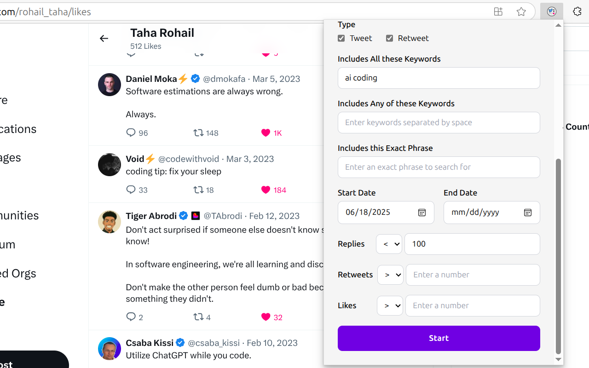Open the Start Date calendar picker
This screenshot has width=589, height=368.
(422, 213)
